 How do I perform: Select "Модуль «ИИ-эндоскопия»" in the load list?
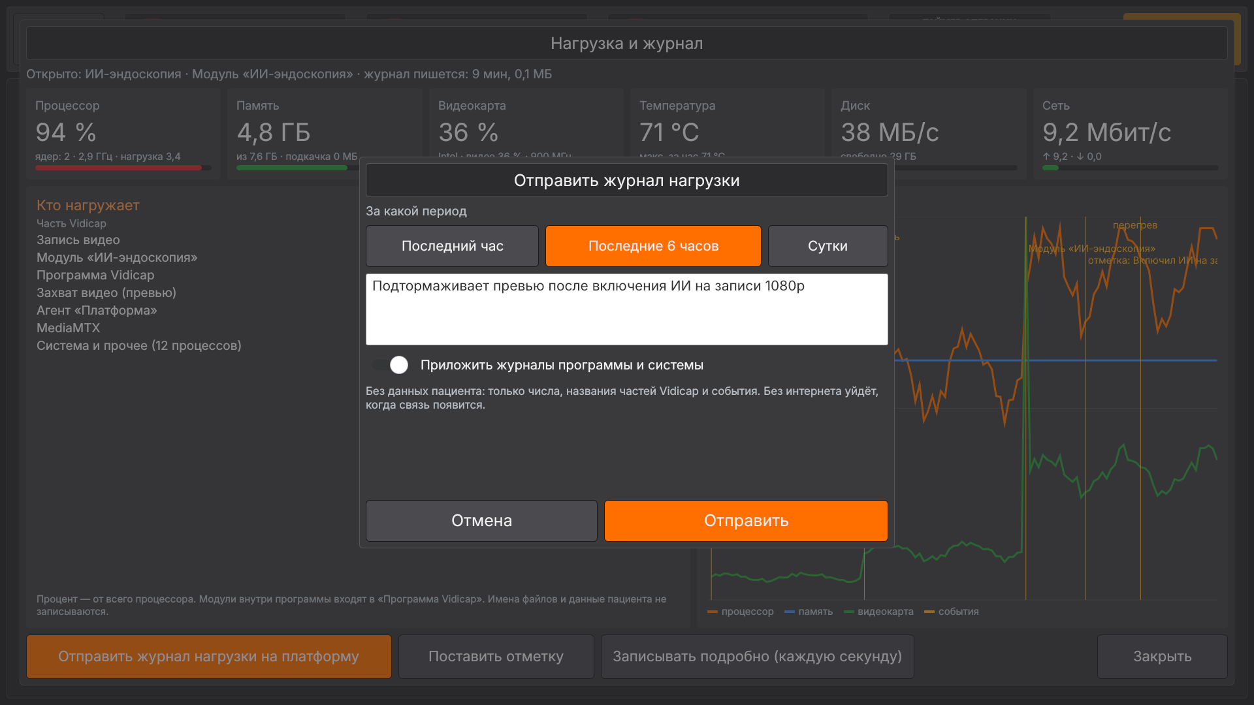[117, 258]
